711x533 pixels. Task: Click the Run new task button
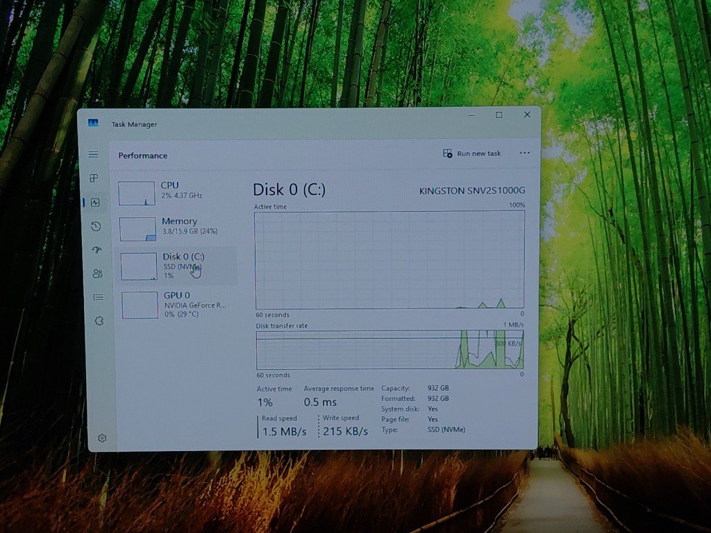472,153
